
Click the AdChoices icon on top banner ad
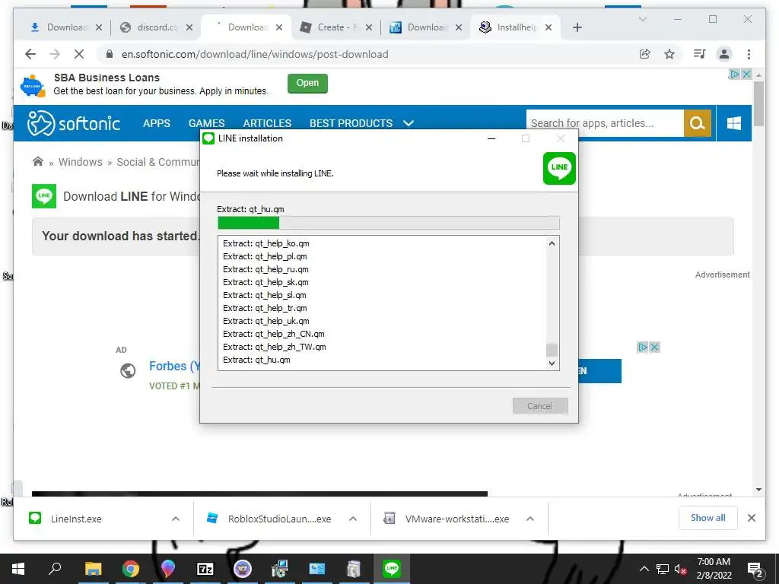(x=734, y=74)
